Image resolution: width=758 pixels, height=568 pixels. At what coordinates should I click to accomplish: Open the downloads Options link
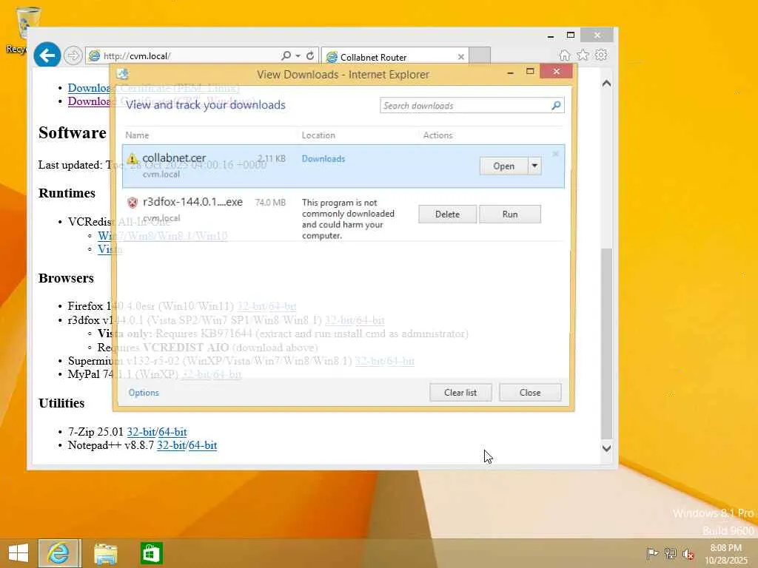point(144,392)
